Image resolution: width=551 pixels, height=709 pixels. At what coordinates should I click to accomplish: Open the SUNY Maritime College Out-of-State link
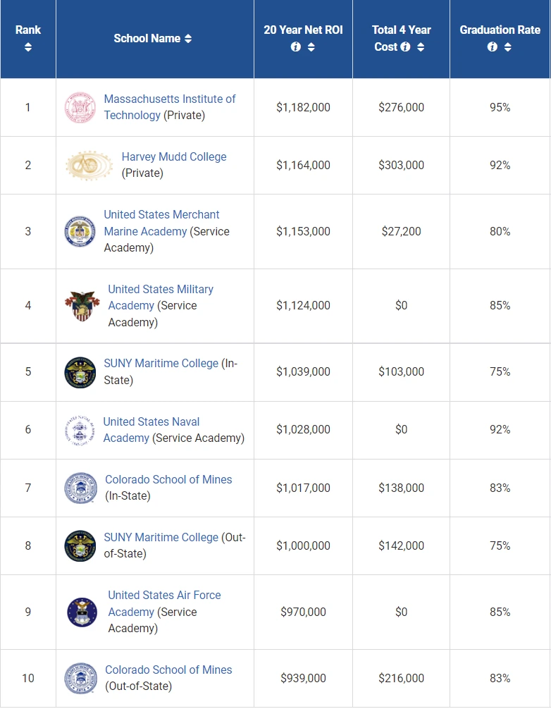pyautogui.click(x=161, y=537)
